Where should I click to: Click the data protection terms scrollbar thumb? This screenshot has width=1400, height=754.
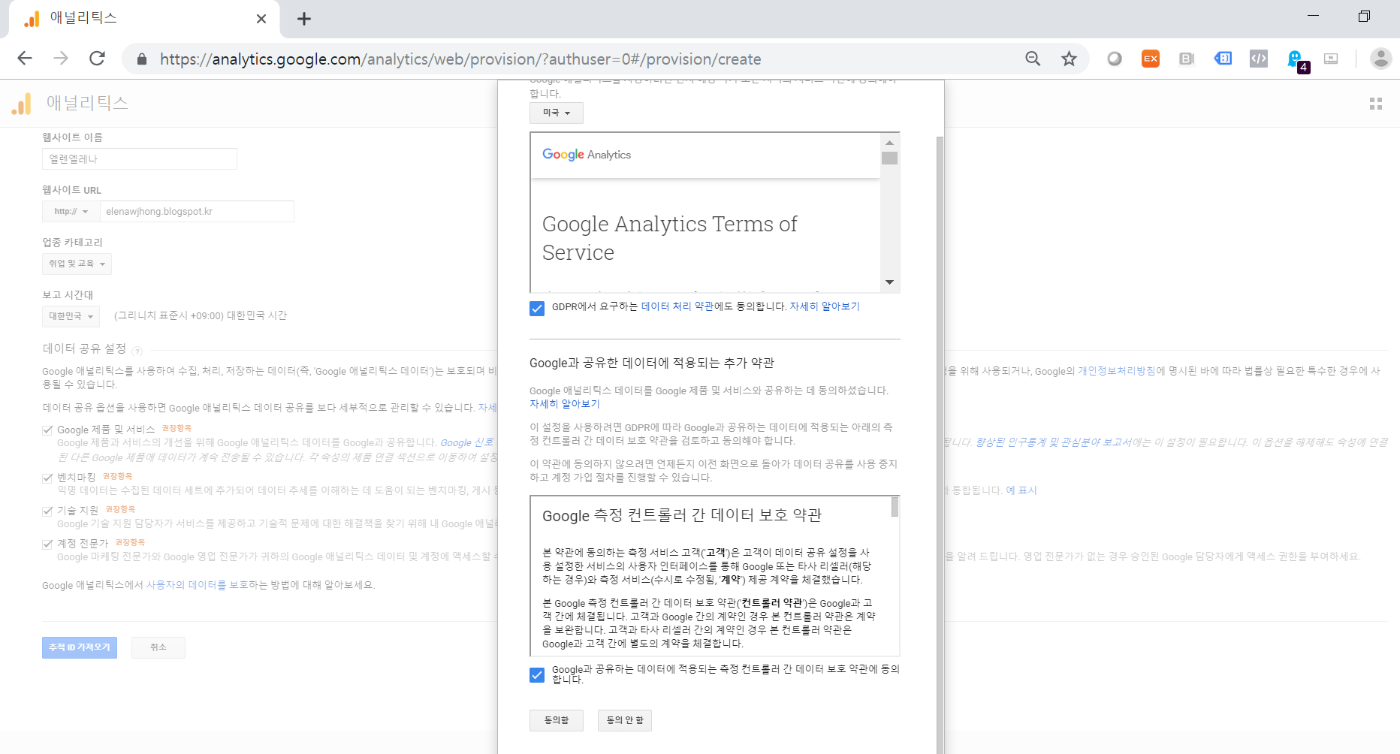pos(895,508)
